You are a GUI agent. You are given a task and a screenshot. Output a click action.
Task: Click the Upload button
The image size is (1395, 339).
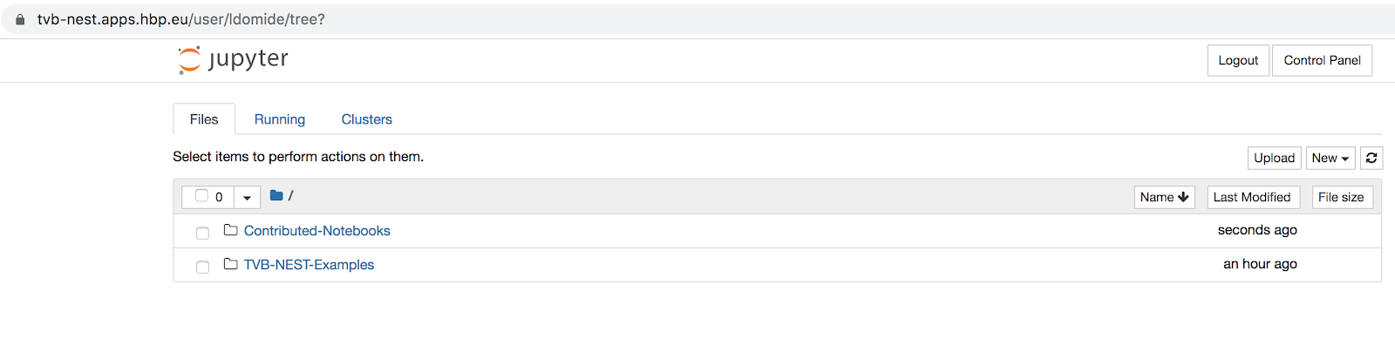(x=1275, y=158)
